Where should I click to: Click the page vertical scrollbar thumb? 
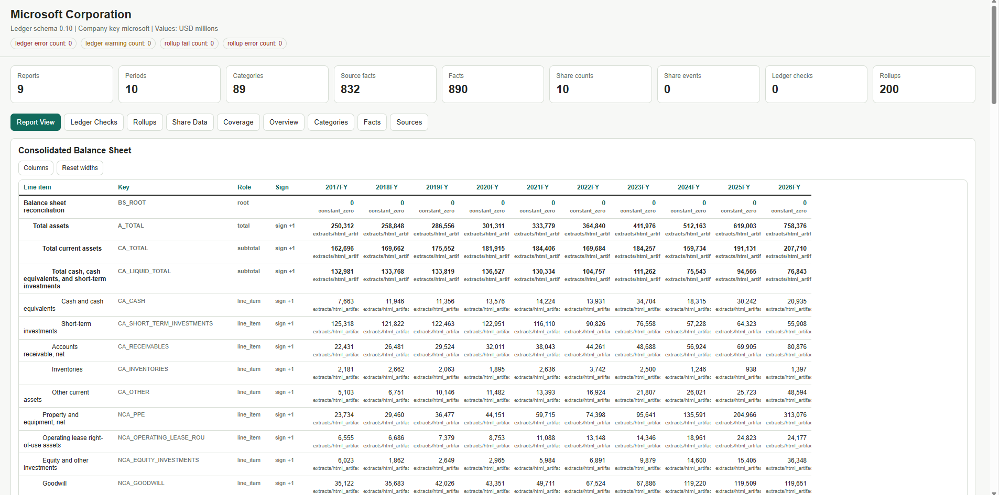coord(994,54)
